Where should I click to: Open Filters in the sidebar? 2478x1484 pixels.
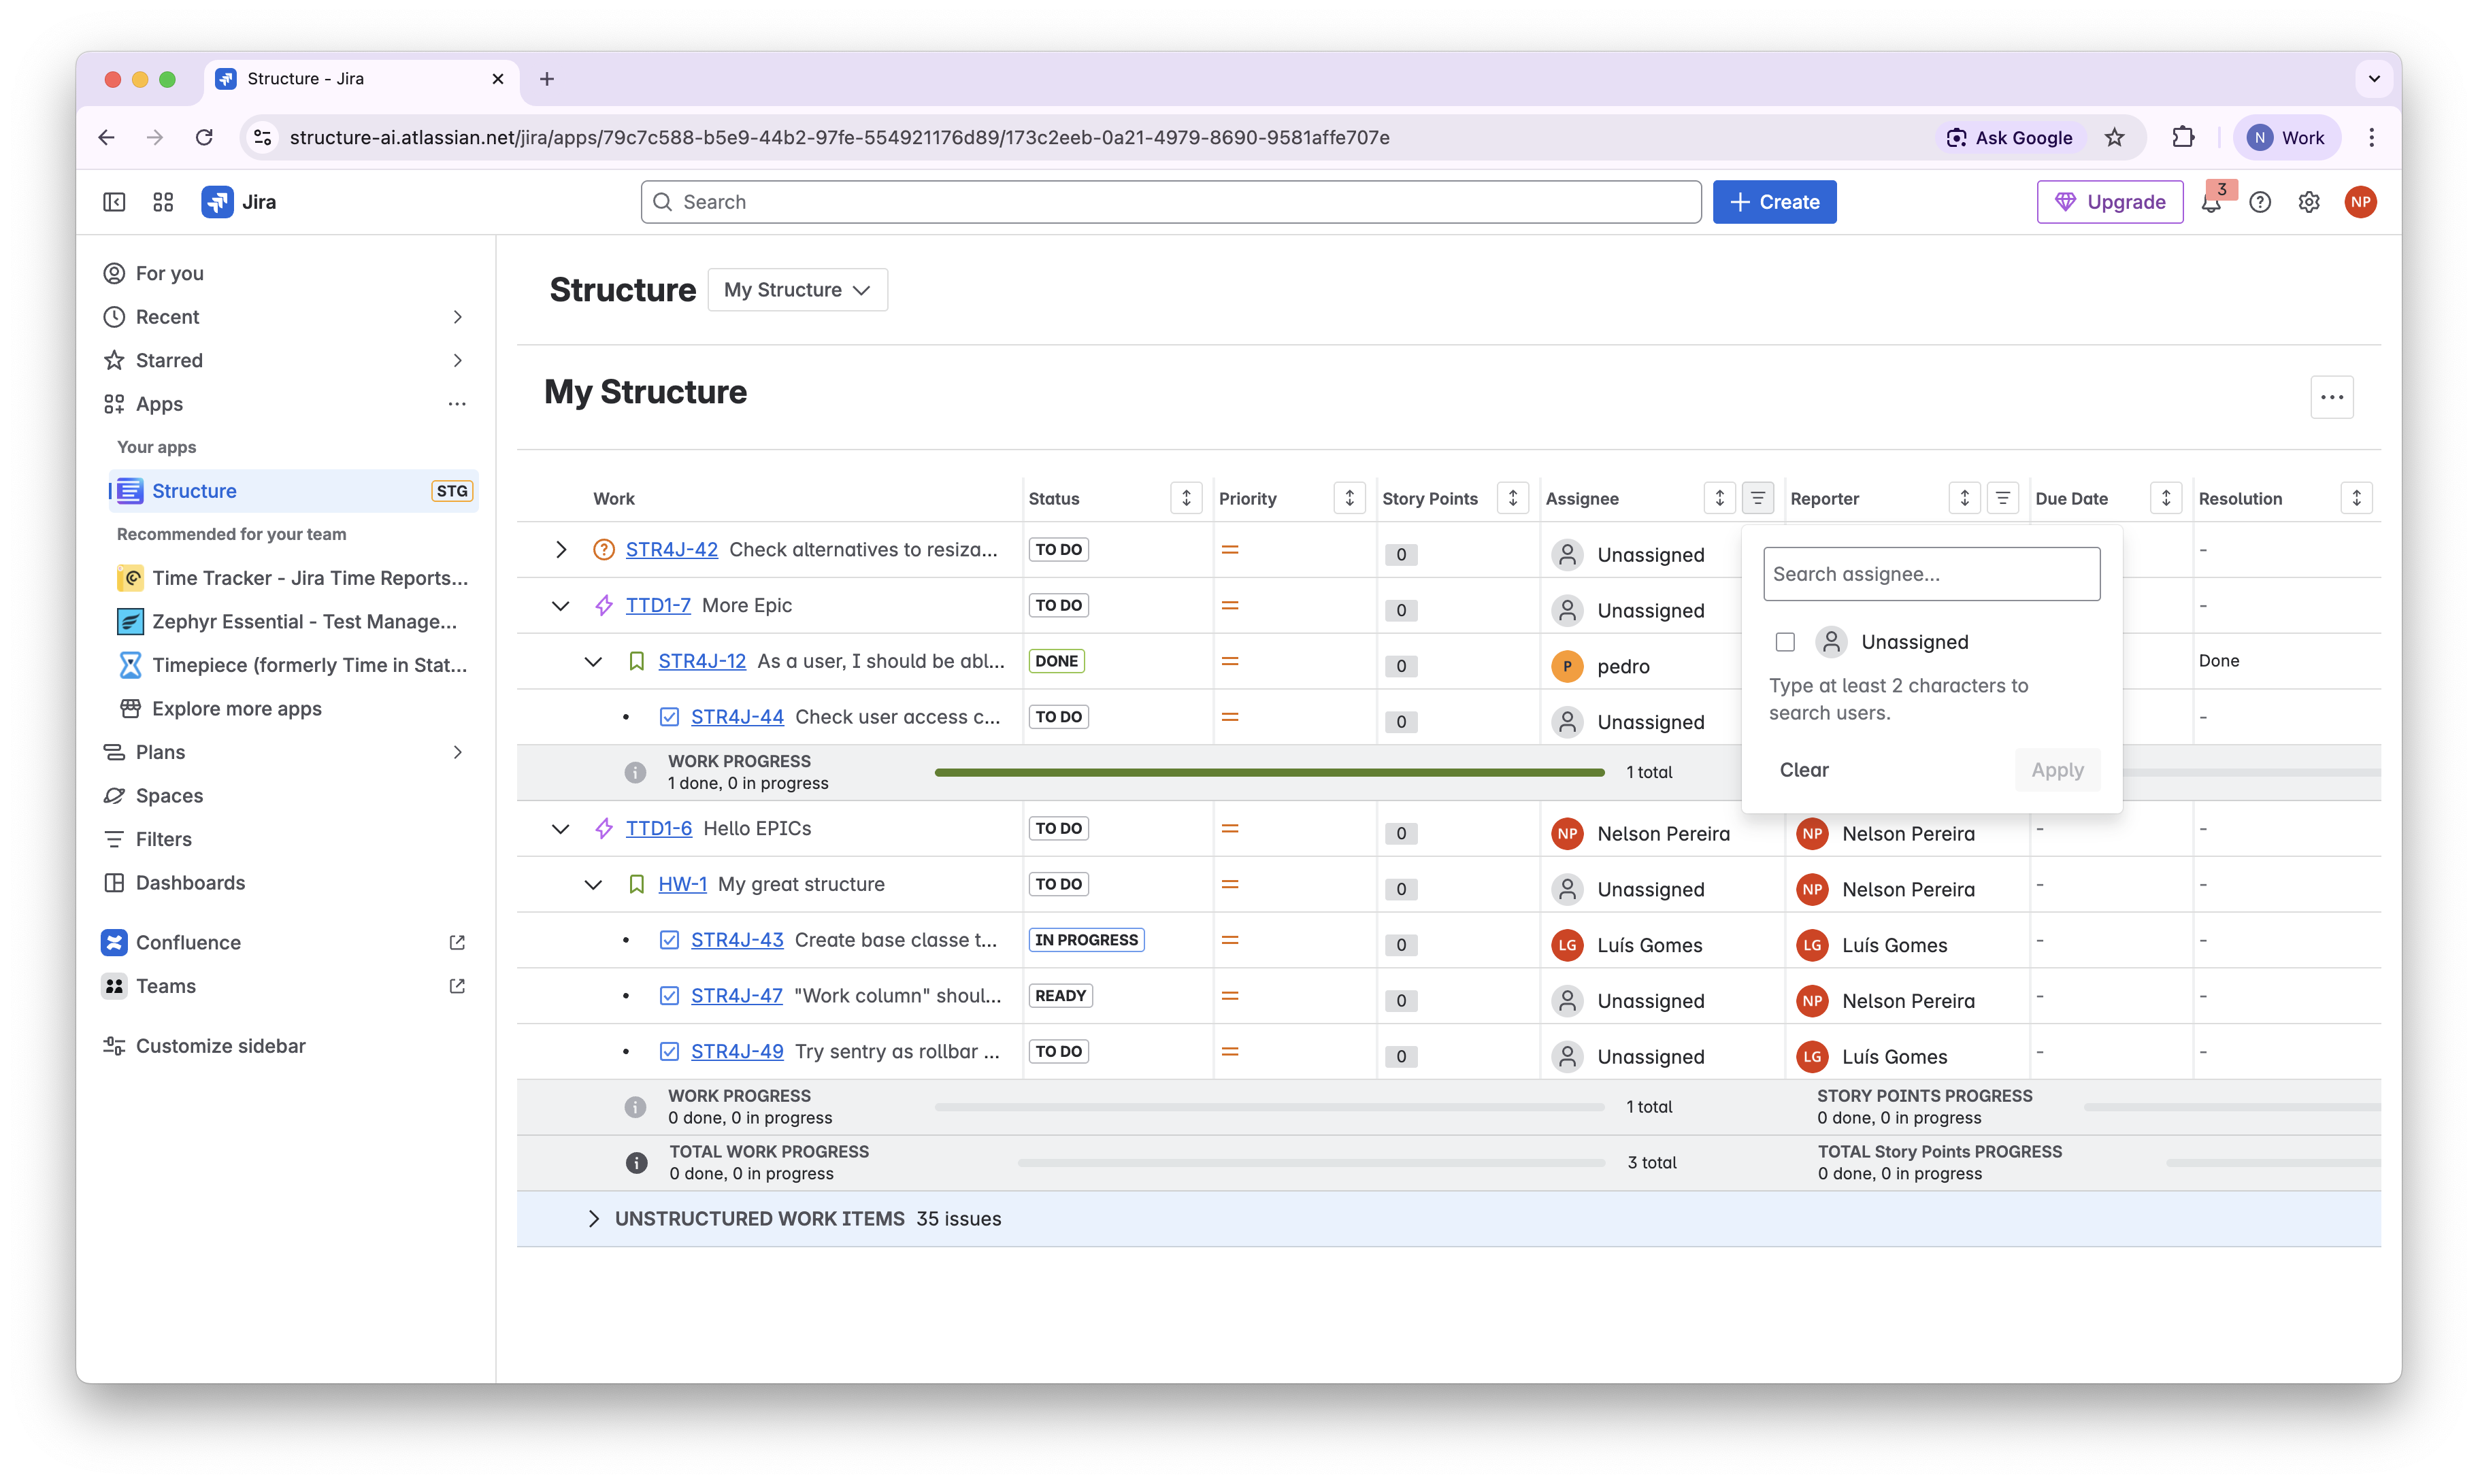click(163, 839)
